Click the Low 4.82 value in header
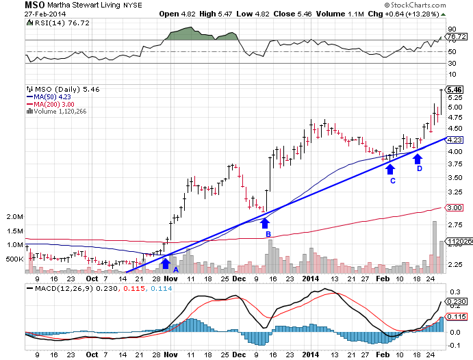 [253, 14]
